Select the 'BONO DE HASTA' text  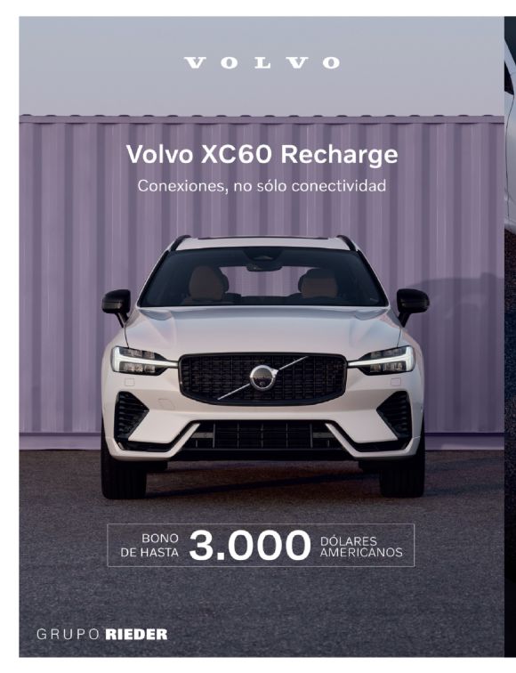(x=149, y=546)
